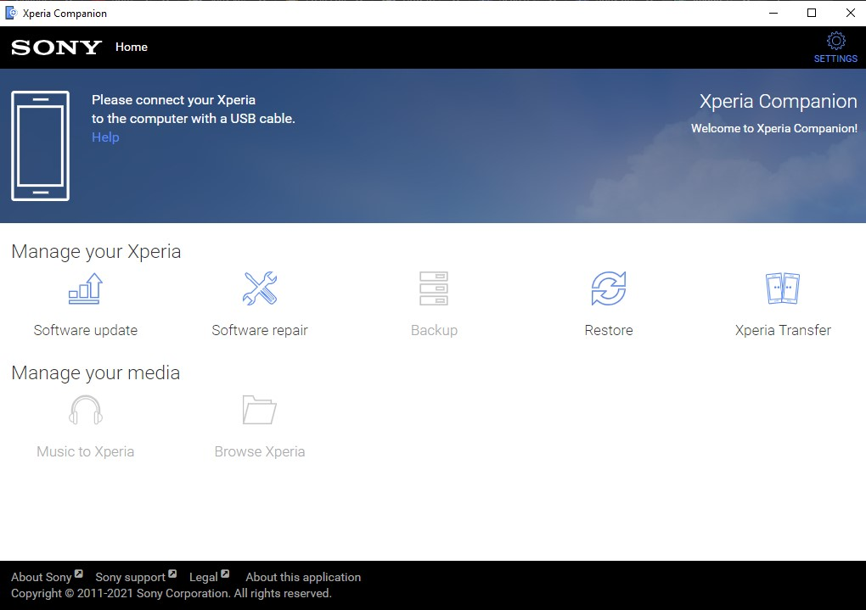
Task: Click the Manage your media heading
Action: coord(96,372)
